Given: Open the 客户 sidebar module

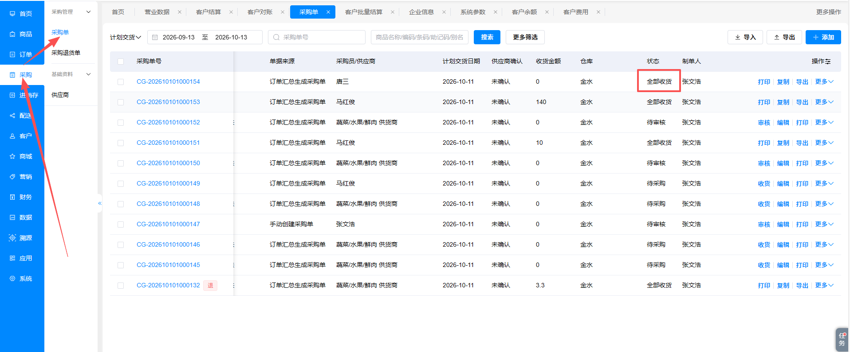Looking at the screenshot, I should [21, 136].
